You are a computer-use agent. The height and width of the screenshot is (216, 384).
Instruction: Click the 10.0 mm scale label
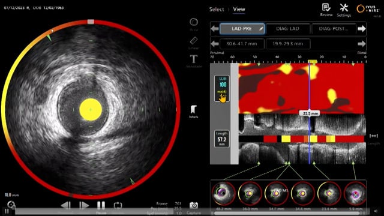(11, 195)
